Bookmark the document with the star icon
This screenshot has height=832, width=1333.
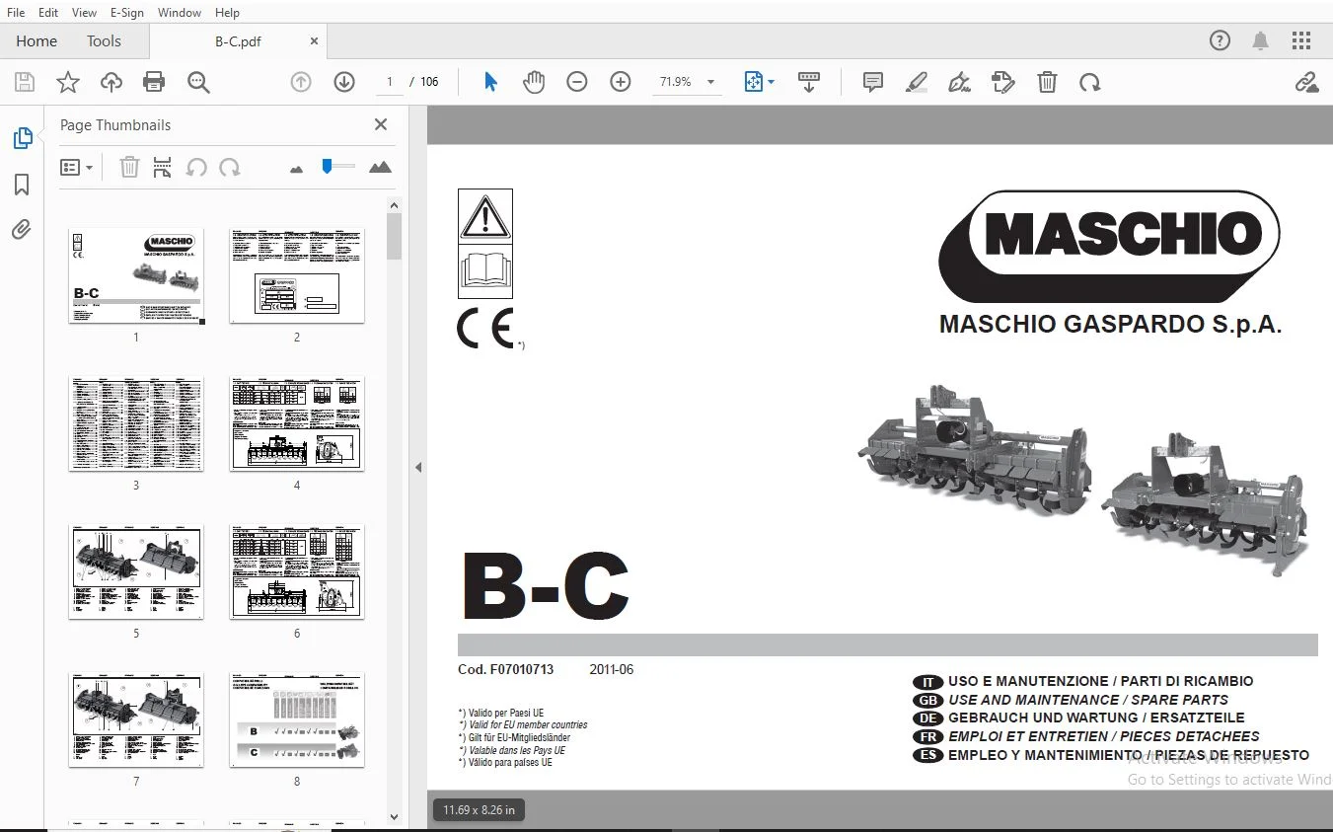point(67,82)
